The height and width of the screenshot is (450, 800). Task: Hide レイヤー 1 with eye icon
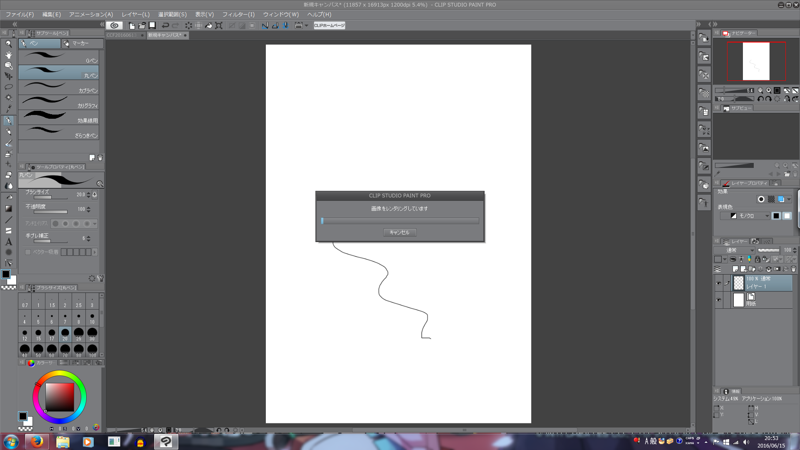(718, 283)
